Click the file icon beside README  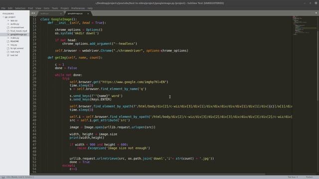[8, 41]
